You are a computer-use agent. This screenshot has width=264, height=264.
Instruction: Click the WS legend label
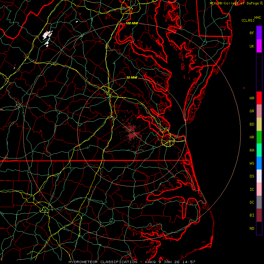(252, 163)
